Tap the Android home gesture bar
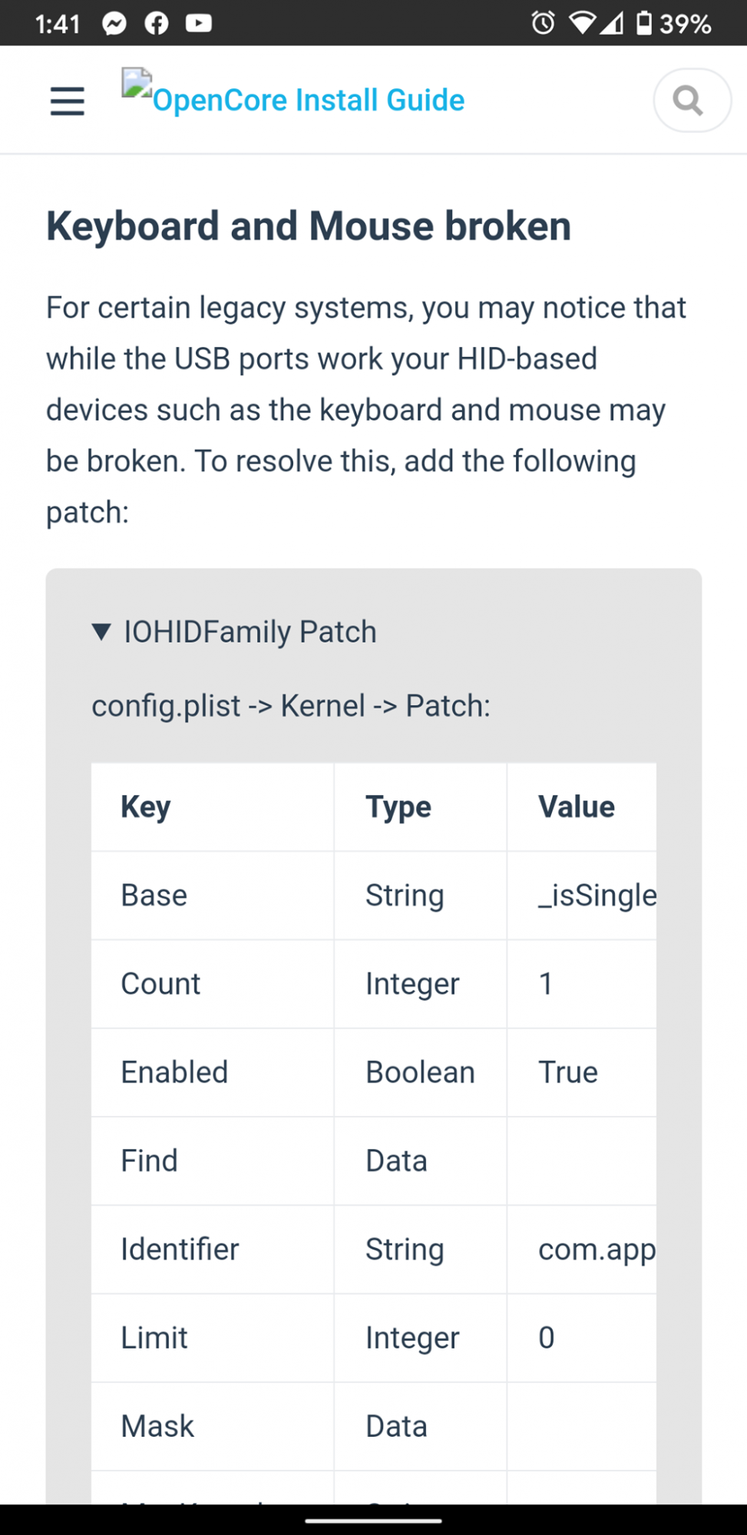 click(373, 1520)
